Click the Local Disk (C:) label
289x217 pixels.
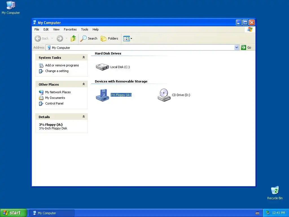tap(120, 67)
